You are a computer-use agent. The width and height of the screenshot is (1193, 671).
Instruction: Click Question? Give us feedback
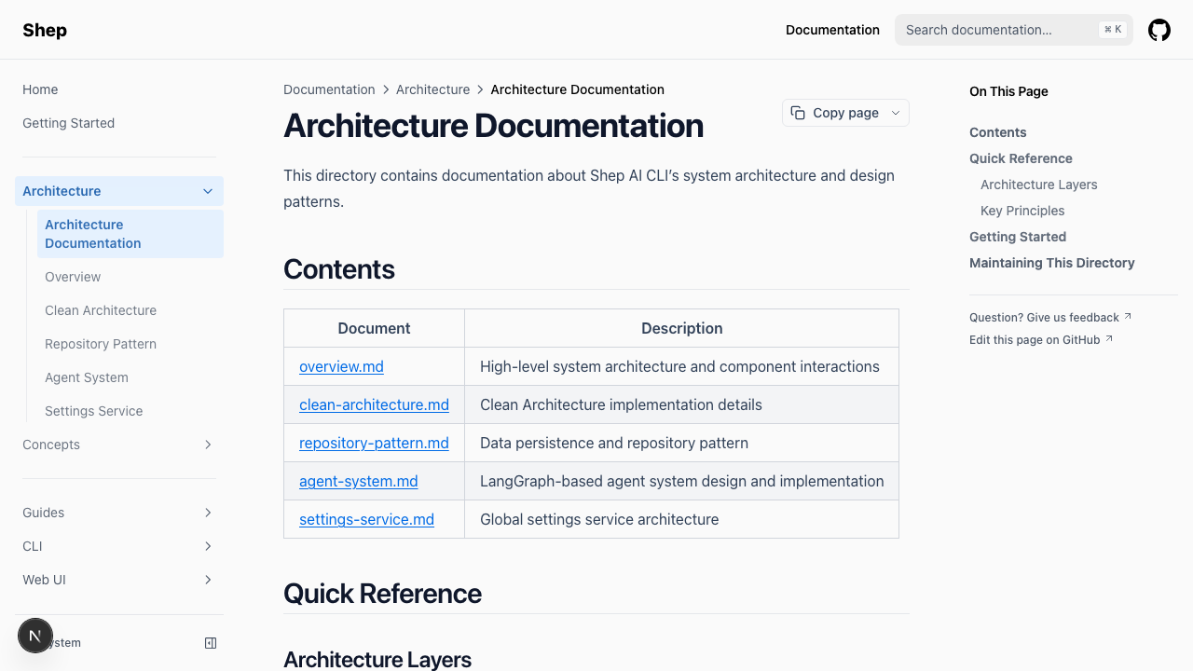[1050, 317]
